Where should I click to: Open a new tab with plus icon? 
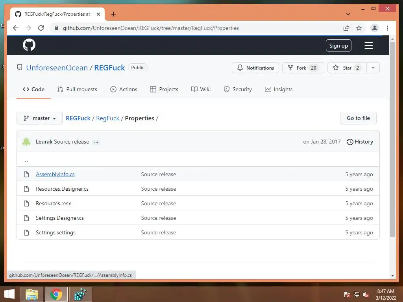click(113, 14)
